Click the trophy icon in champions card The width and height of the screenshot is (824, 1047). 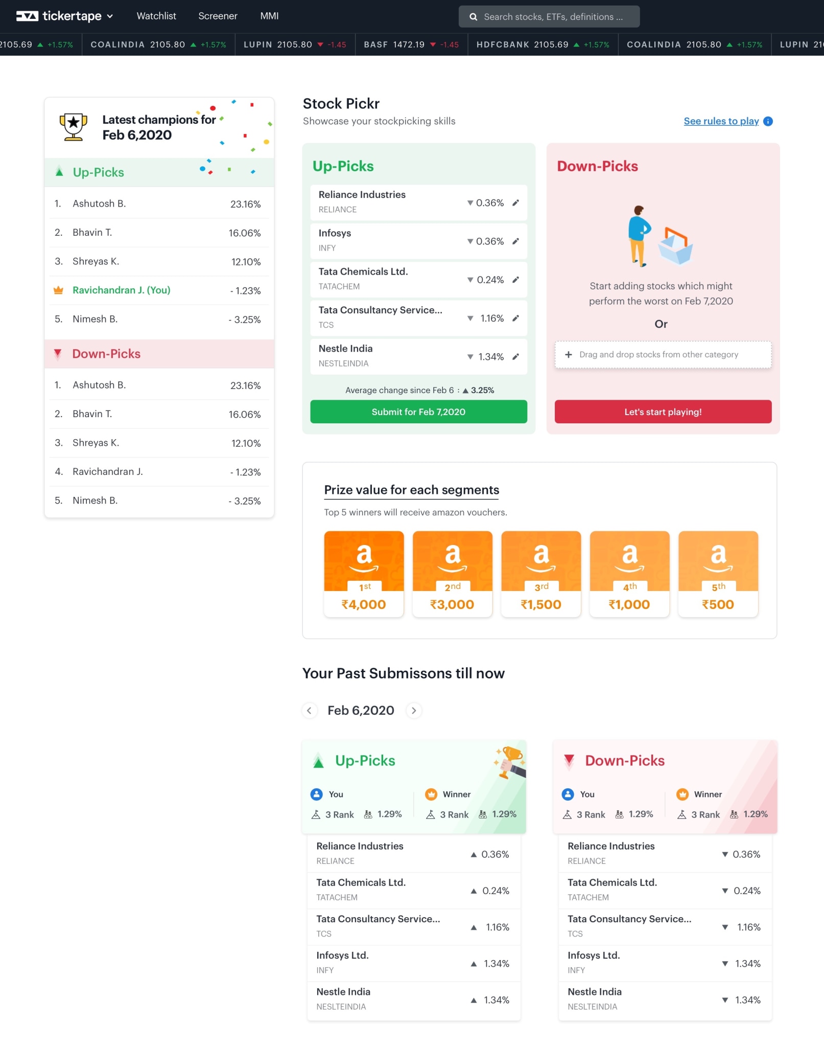click(x=74, y=127)
